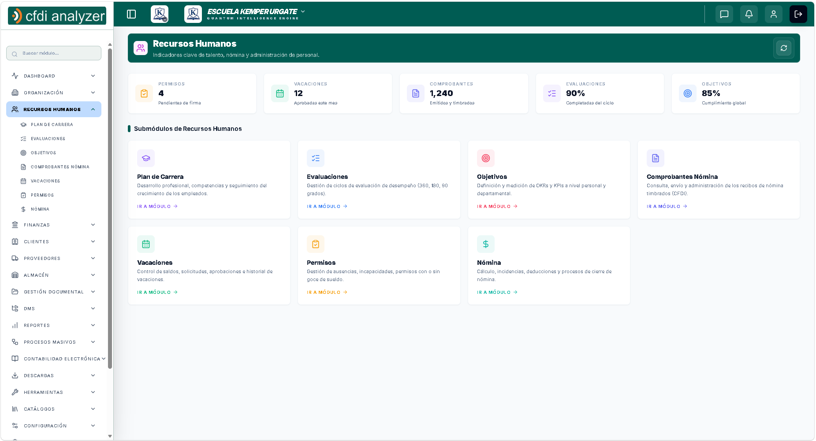Go to module from Evaluaciones card
Screen dimensions: 816x441
tap(327, 206)
